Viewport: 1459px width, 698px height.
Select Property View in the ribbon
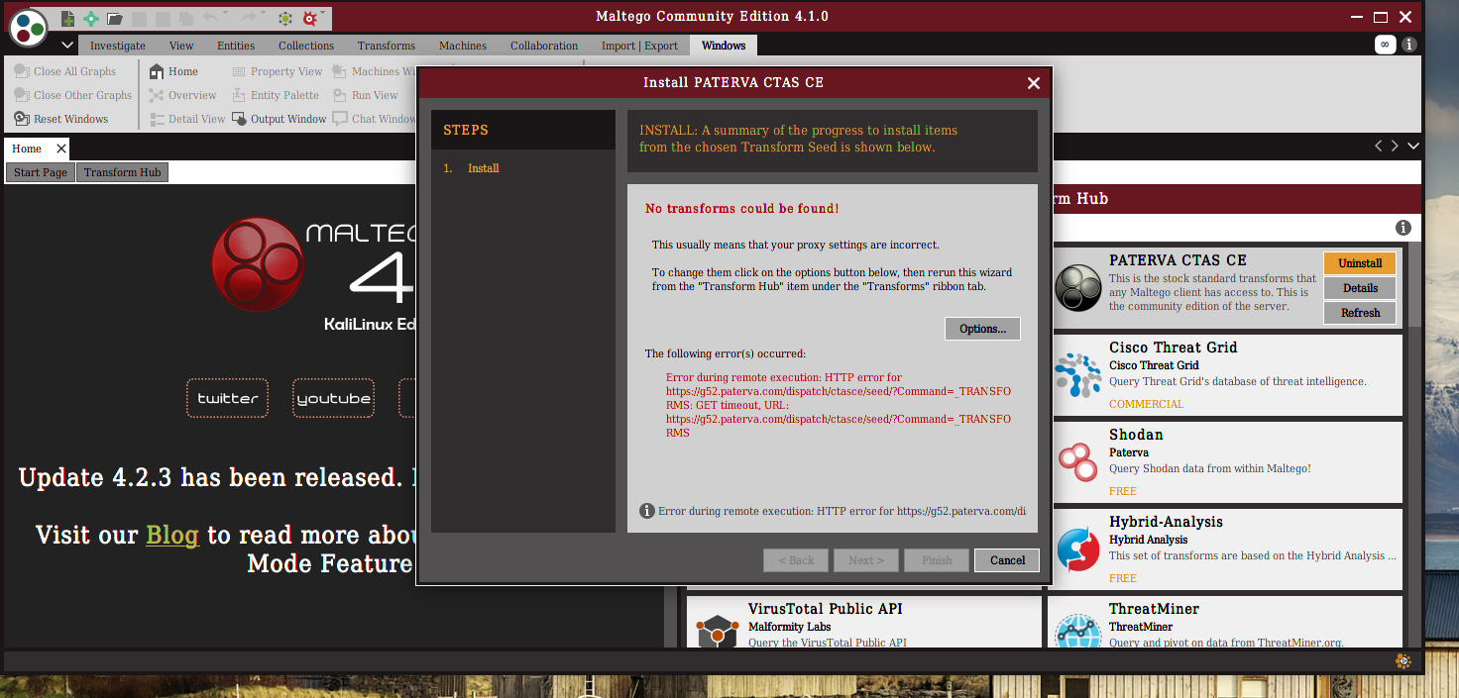click(x=278, y=71)
